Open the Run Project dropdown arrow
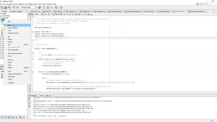 coord(54,7)
